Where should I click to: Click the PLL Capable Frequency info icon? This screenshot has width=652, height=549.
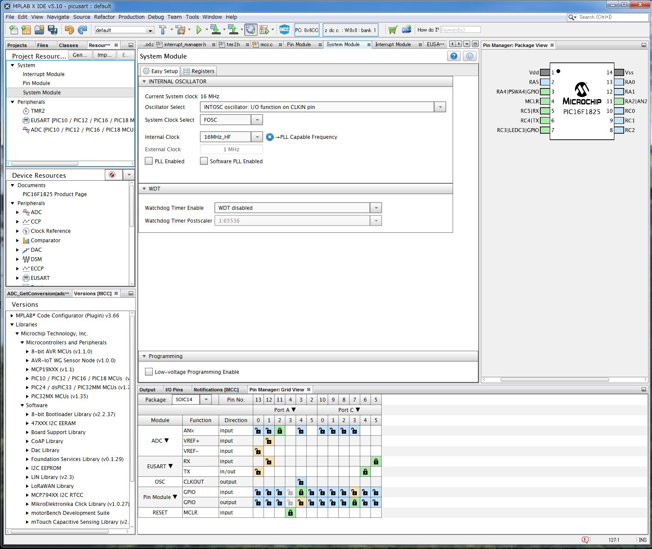(270, 137)
